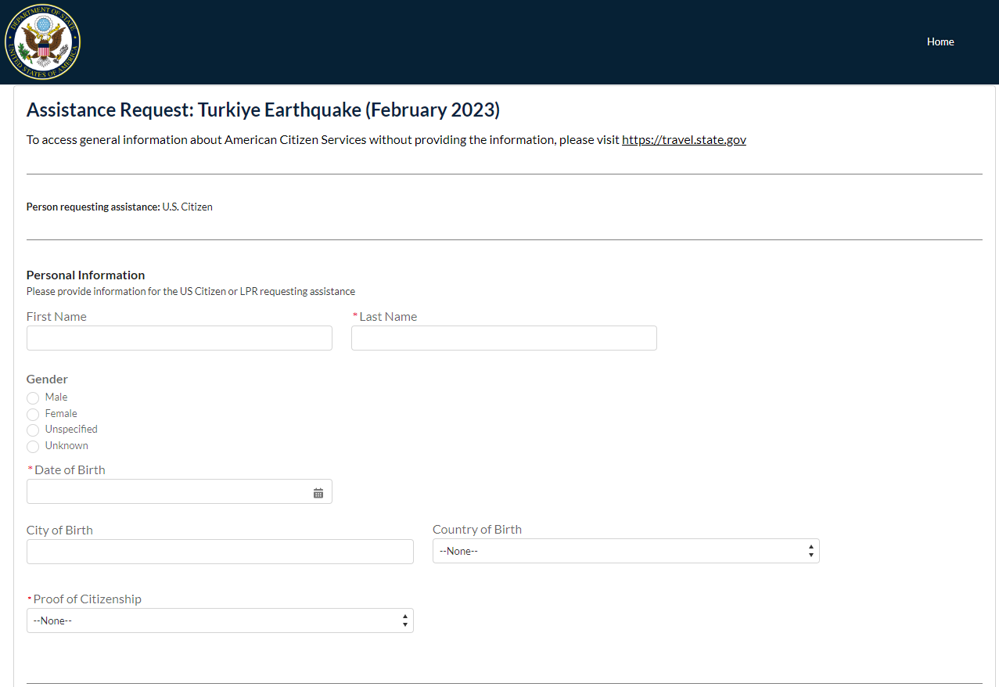Click the Country of Birth dropdown arrows

(x=811, y=551)
